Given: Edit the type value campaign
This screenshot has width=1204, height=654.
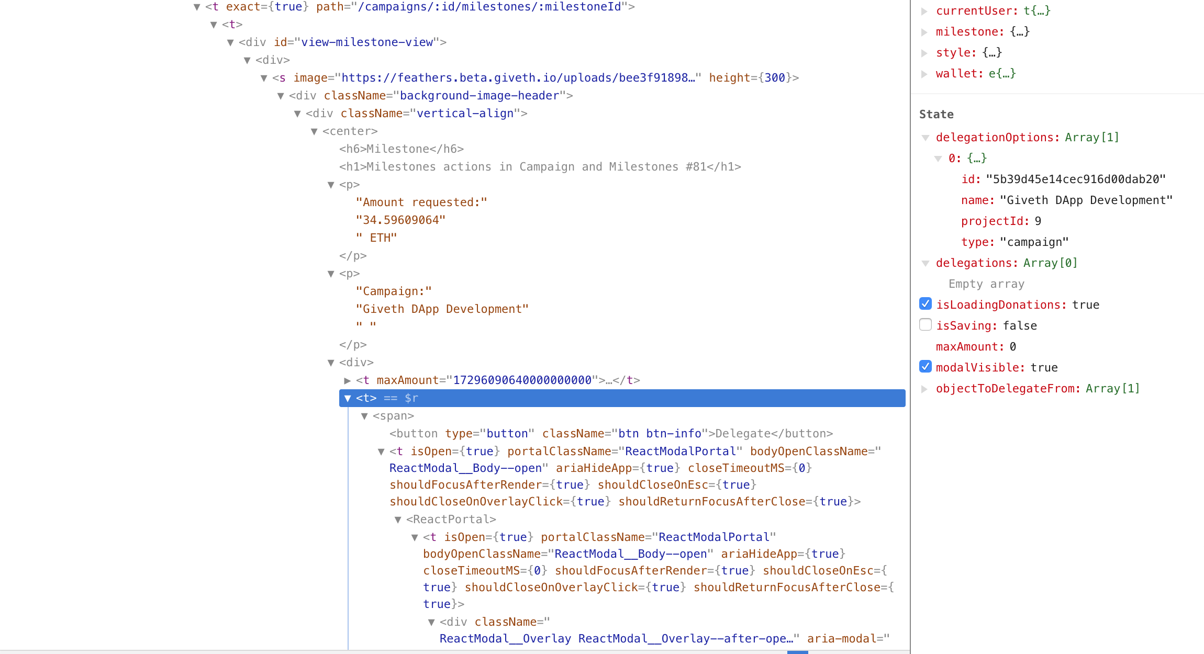Looking at the screenshot, I should click(x=1034, y=242).
